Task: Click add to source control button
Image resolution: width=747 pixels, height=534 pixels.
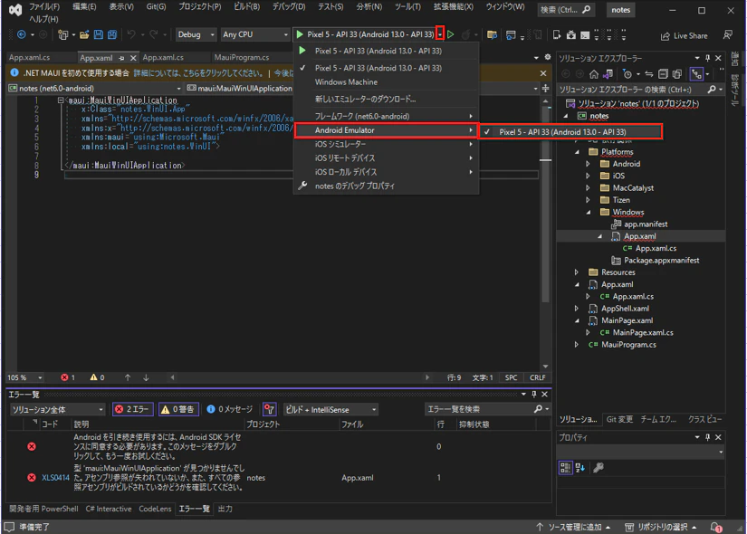Action: (x=573, y=528)
